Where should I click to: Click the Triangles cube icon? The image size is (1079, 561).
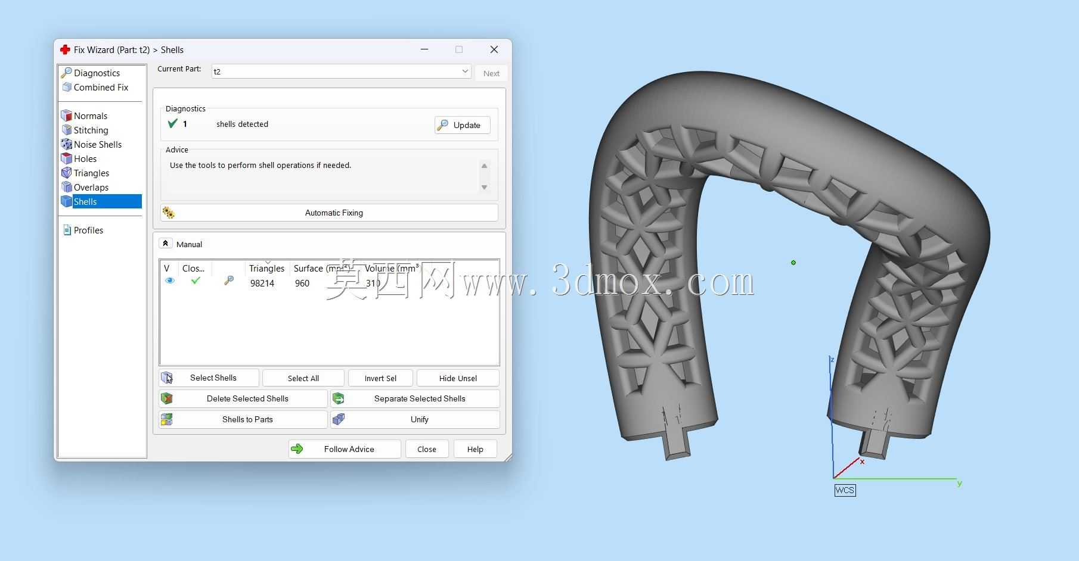pos(67,173)
